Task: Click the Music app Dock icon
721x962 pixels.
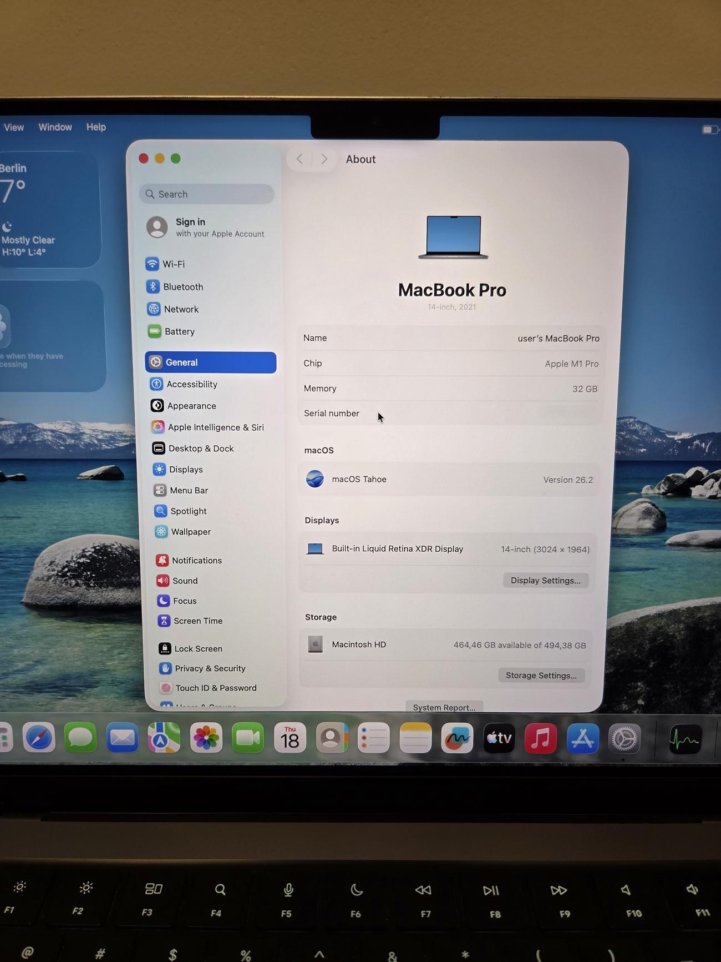Action: click(540, 739)
